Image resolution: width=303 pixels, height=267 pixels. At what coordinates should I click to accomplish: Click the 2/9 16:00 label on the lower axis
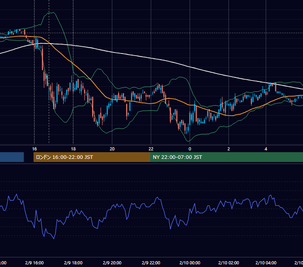(34, 263)
